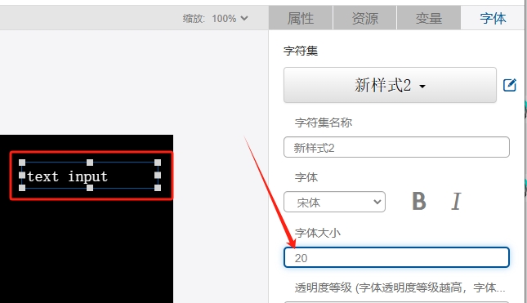
Task: Click the 字符集 heading text
Action: [x=301, y=51]
